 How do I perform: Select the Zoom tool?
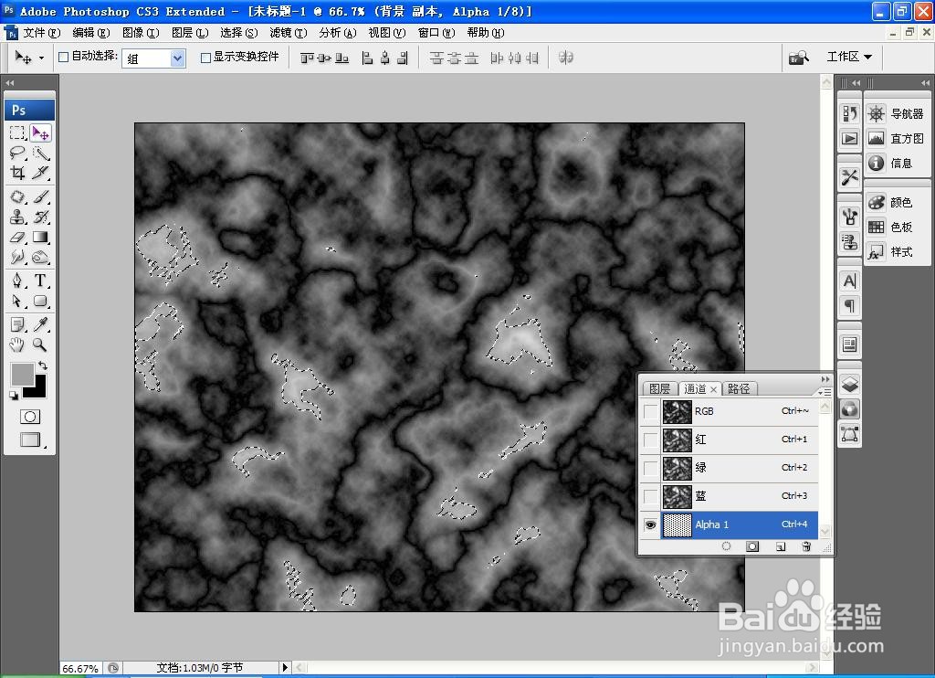40,344
